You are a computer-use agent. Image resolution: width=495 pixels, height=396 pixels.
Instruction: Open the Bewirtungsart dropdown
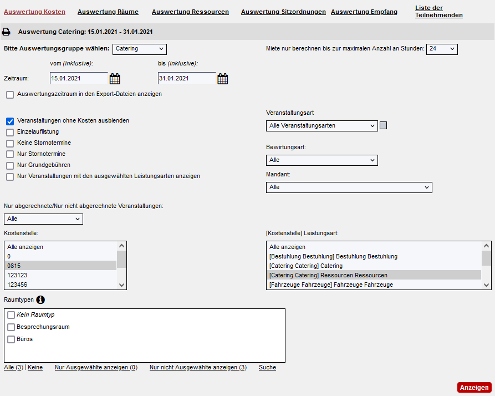[322, 160]
